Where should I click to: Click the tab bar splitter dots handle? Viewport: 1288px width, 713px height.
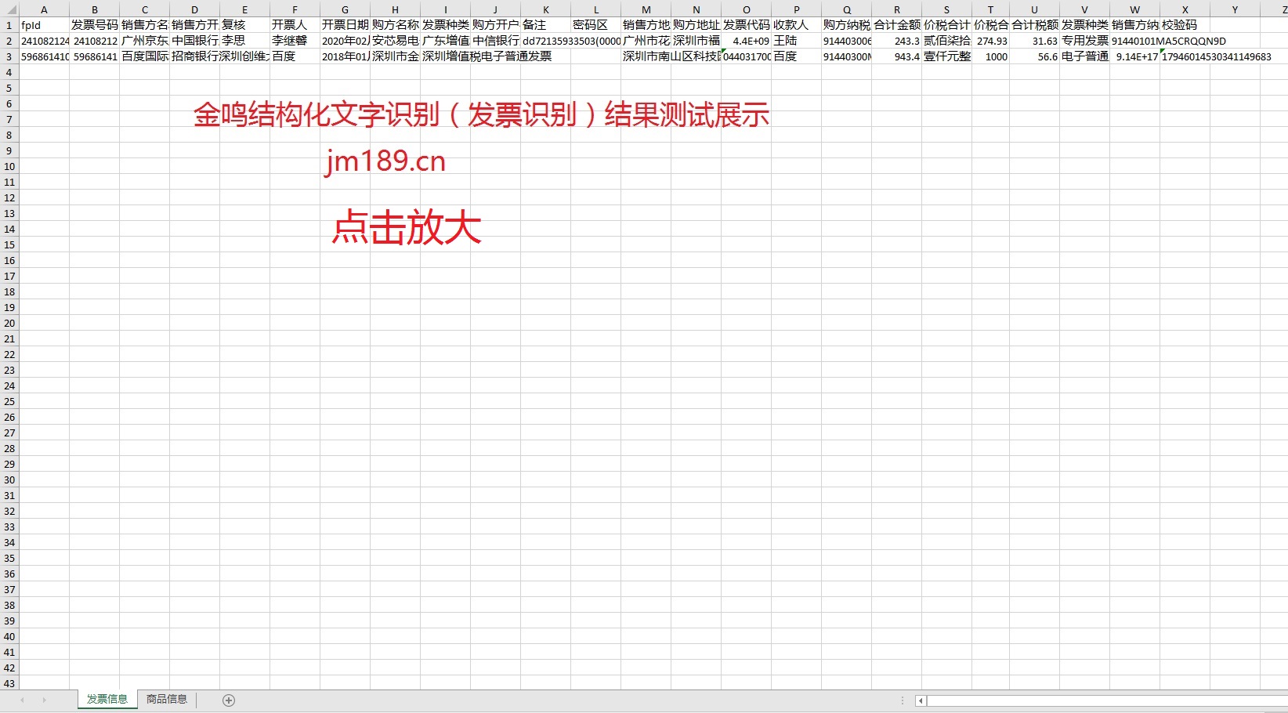coord(903,701)
